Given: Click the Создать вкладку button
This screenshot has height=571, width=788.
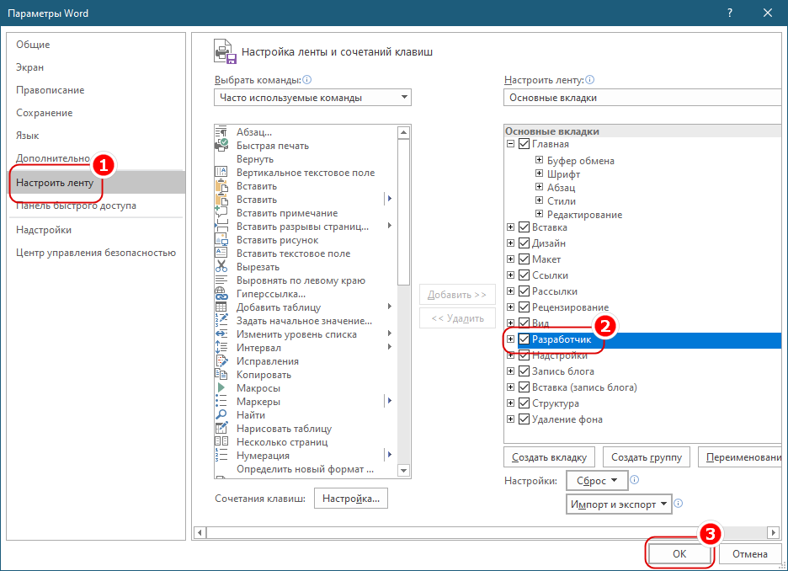Looking at the screenshot, I should 549,457.
